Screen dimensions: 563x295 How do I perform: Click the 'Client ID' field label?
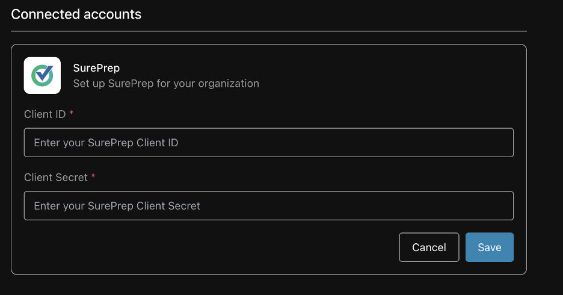click(45, 114)
